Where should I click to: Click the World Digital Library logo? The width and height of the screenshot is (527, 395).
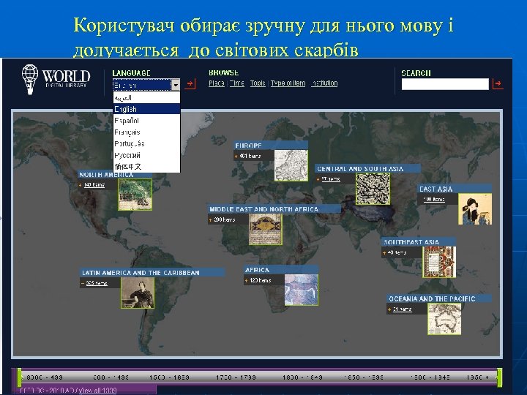point(56,80)
